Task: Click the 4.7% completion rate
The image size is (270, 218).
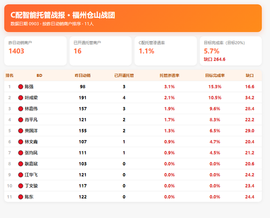Action: coord(215,142)
